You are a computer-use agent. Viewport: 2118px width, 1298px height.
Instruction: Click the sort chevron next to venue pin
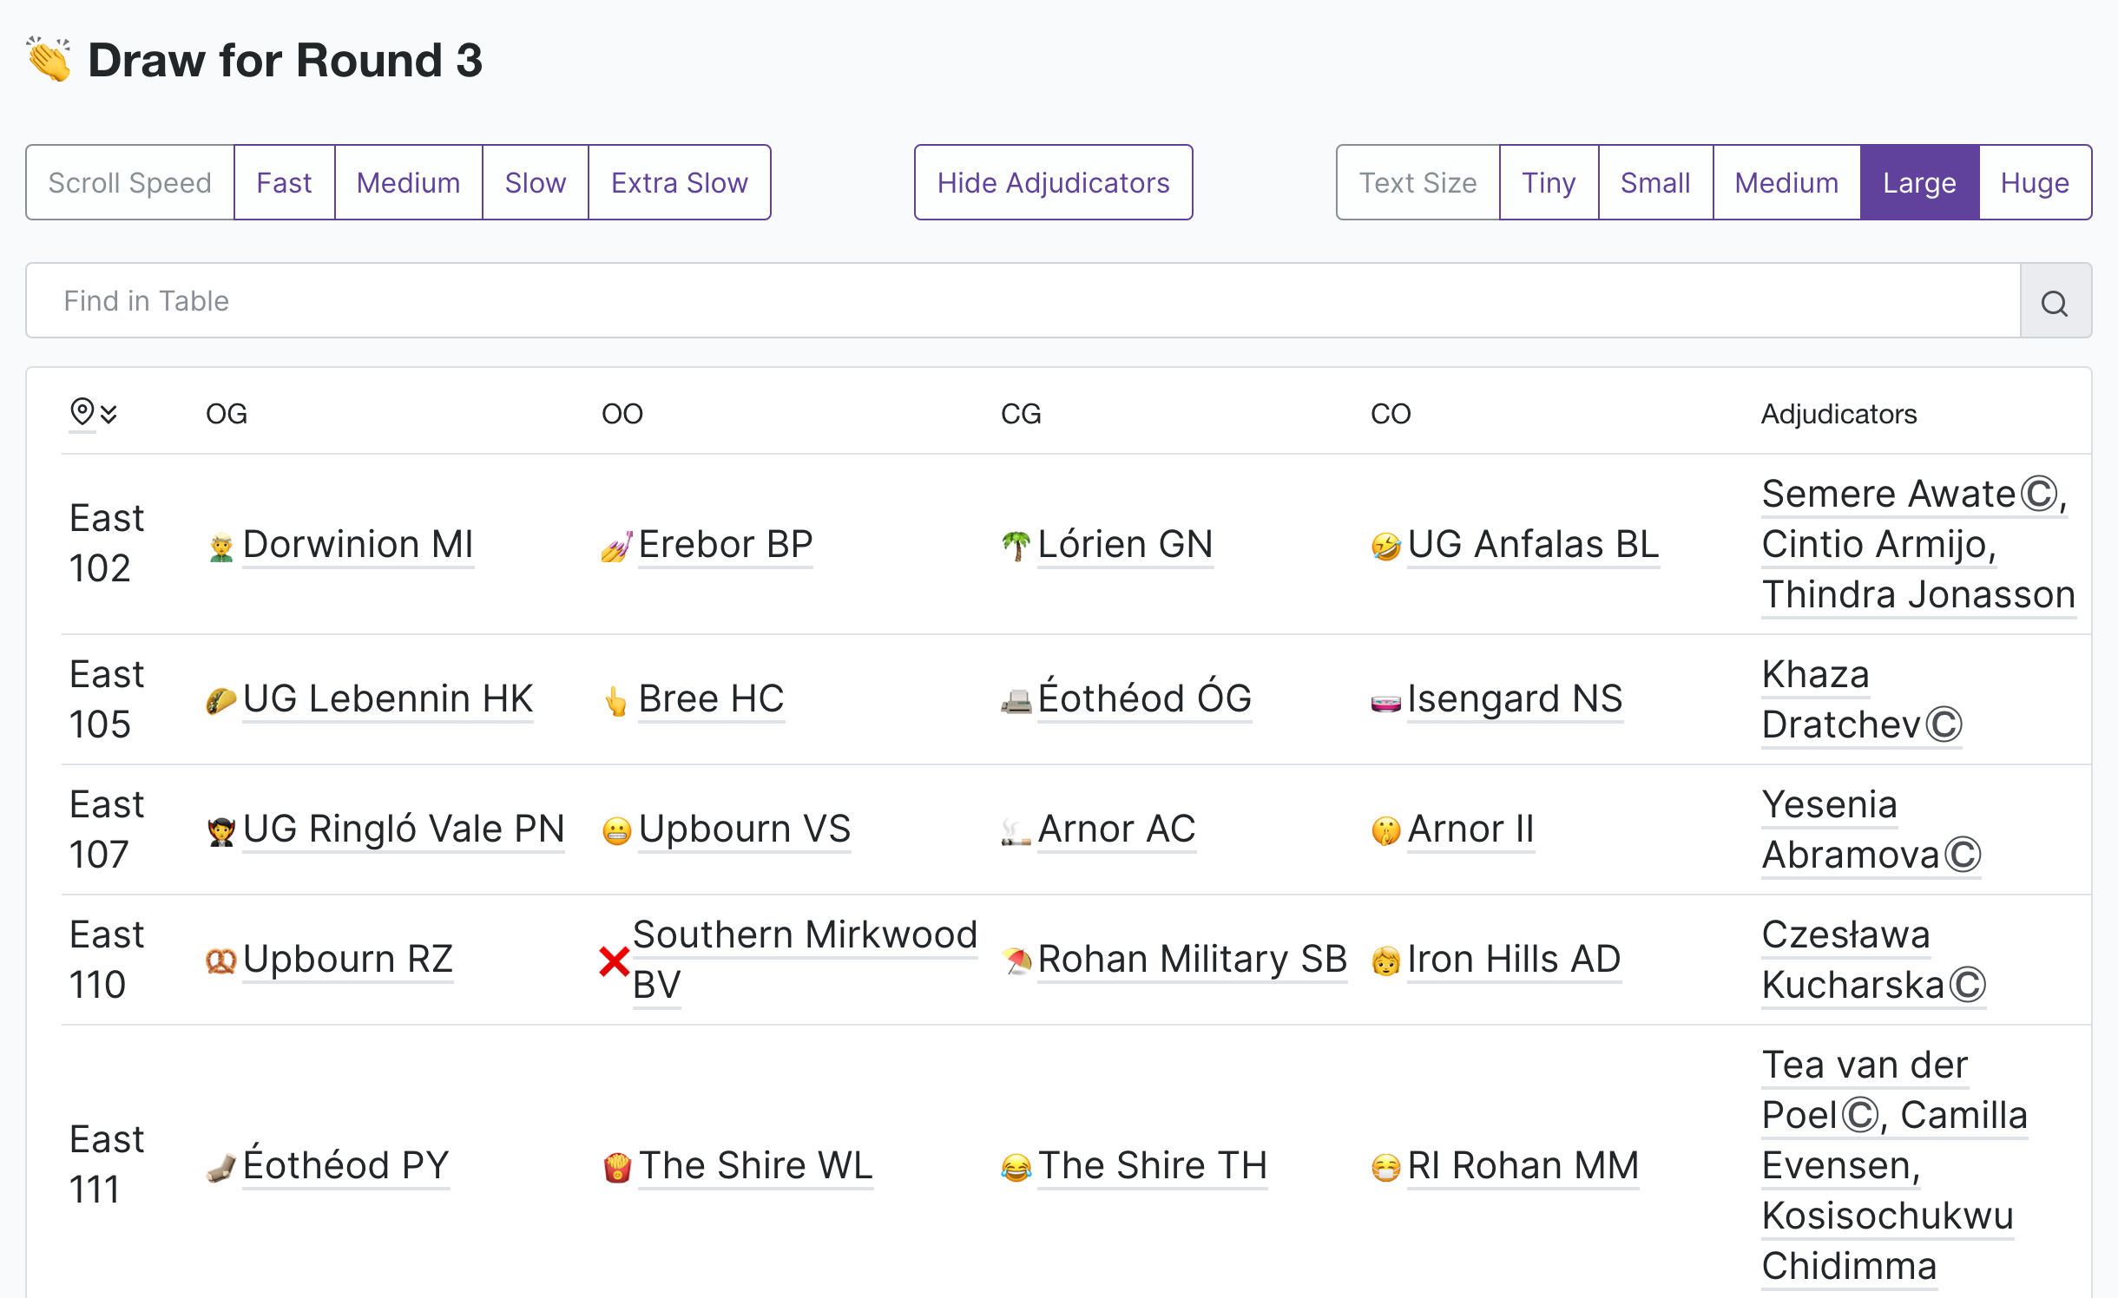(x=109, y=414)
